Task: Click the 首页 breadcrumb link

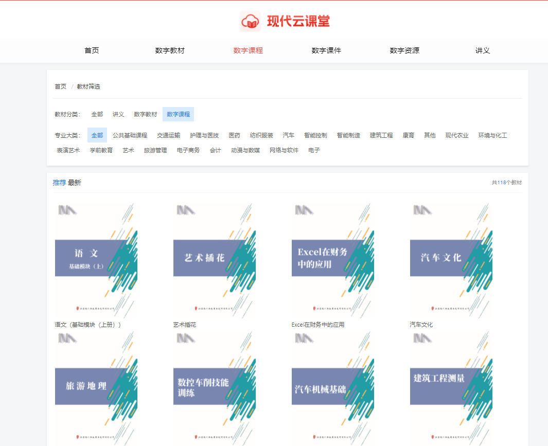Action: point(61,86)
